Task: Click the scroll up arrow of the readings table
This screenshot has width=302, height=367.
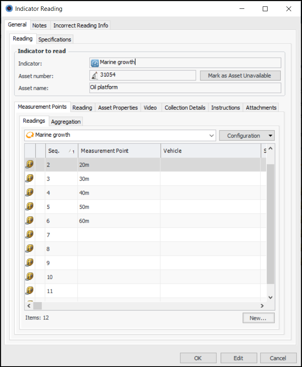Action: tap(270, 148)
